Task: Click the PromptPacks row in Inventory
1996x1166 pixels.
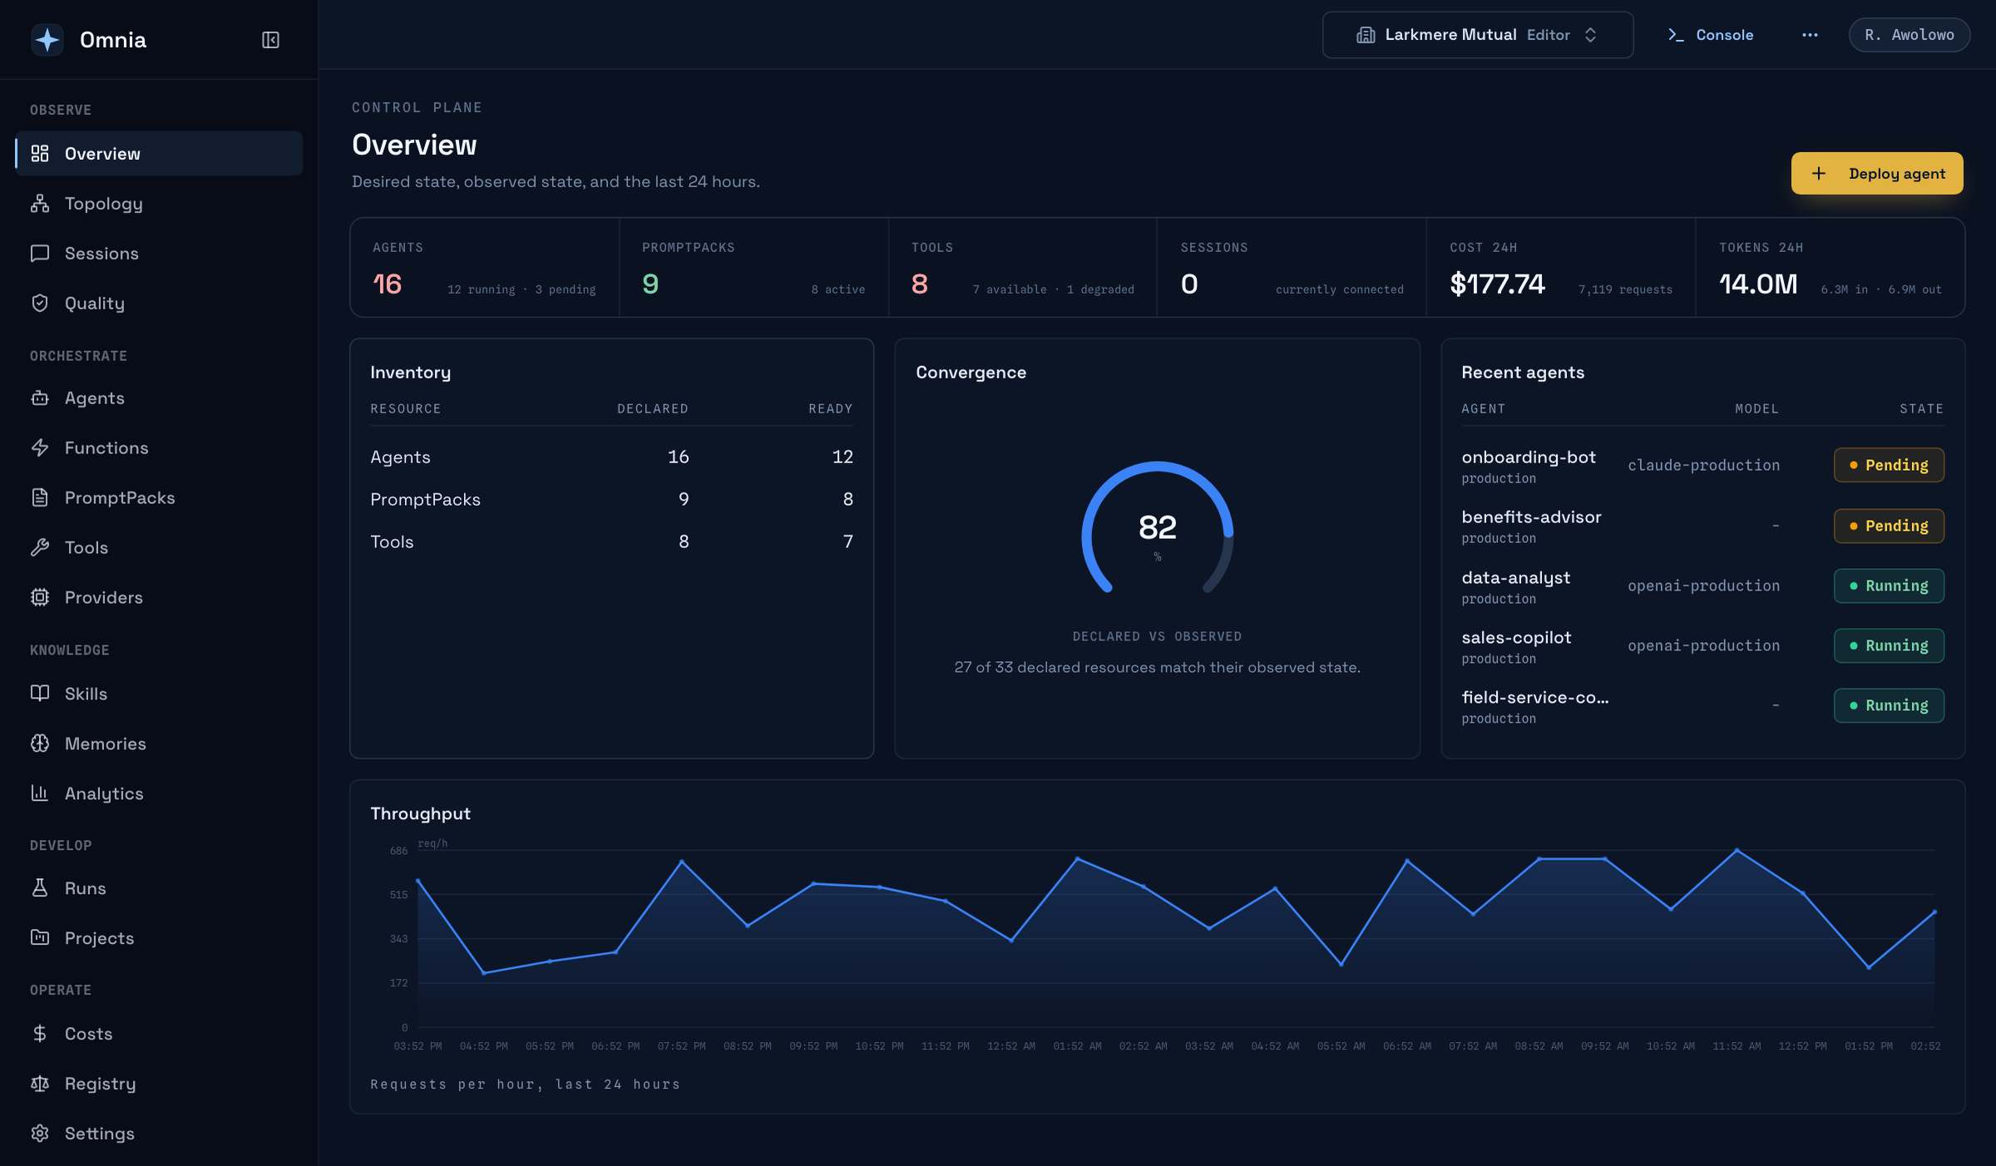Action: click(x=611, y=499)
